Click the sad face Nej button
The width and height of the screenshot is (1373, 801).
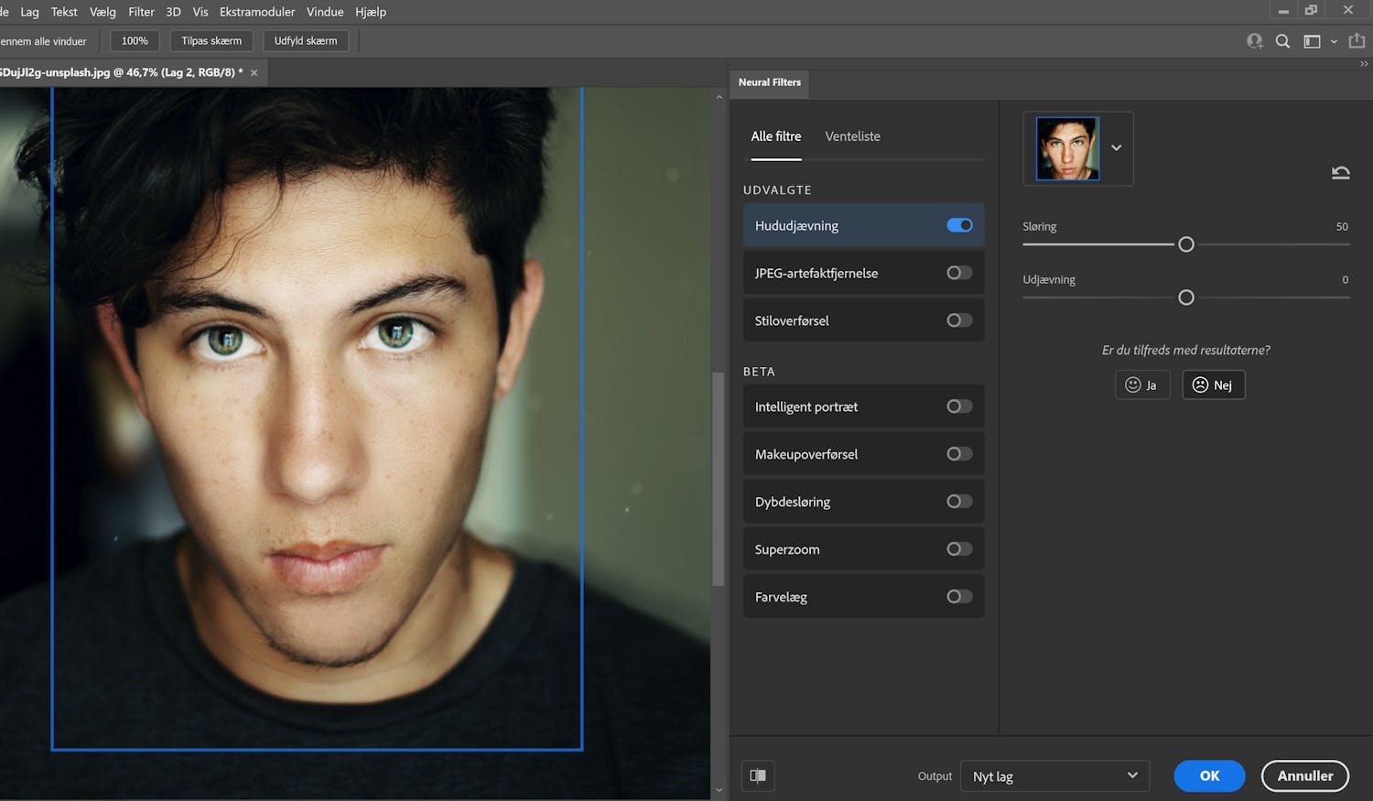[x=1213, y=385]
